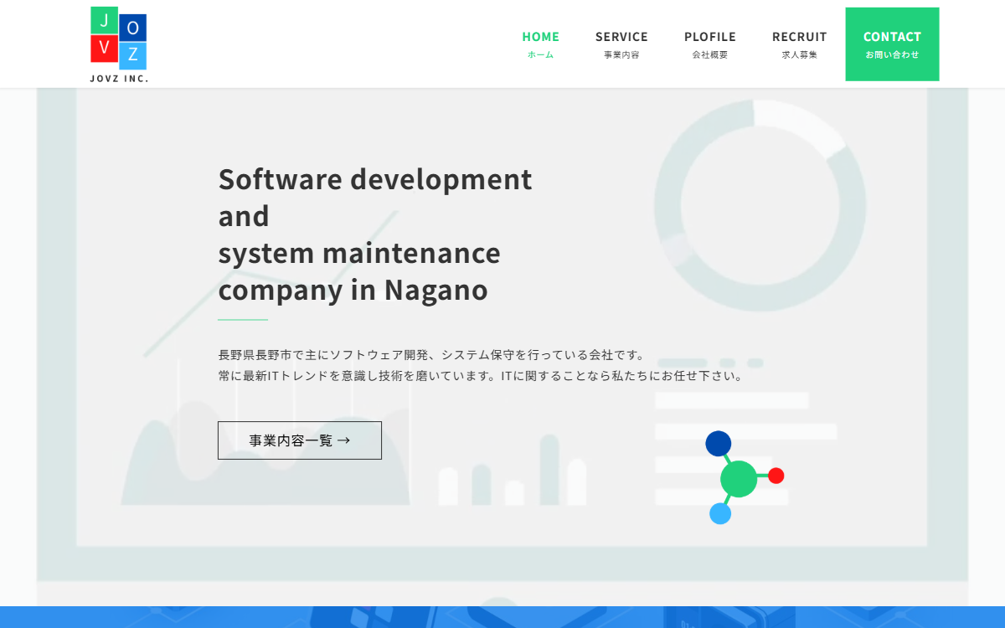Screen dimensions: 1005x628
Task: Click the green CONTACT button
Action: pos(892,44)
